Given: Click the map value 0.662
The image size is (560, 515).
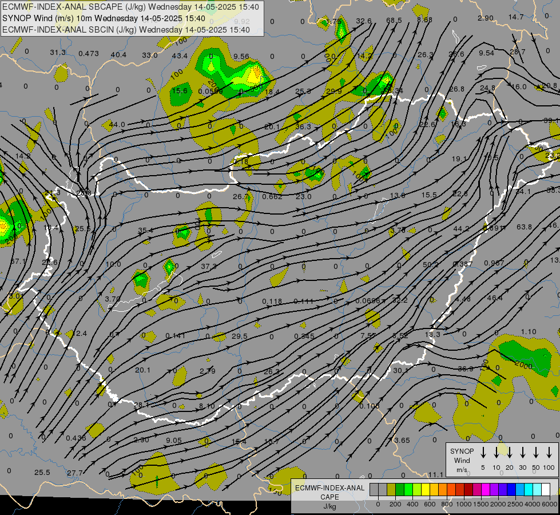Looking at the screenshot, I should click(x=272, y=197).
